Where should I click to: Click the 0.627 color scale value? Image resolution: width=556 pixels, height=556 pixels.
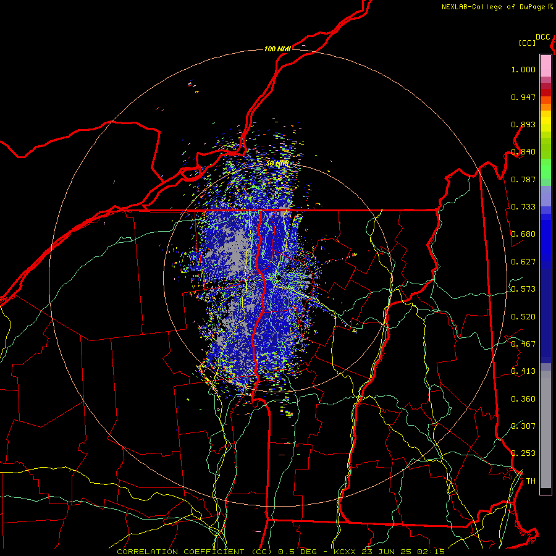click(x=523, y=262)
